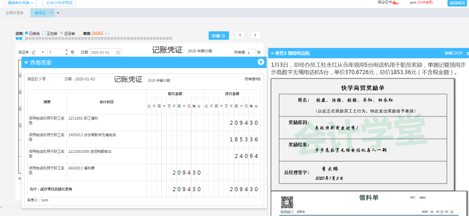The height and width of the screenshot is (216, 469).
Task: Click the credit amount 185336 in the second answer row
Action: [x=243, y=139]
